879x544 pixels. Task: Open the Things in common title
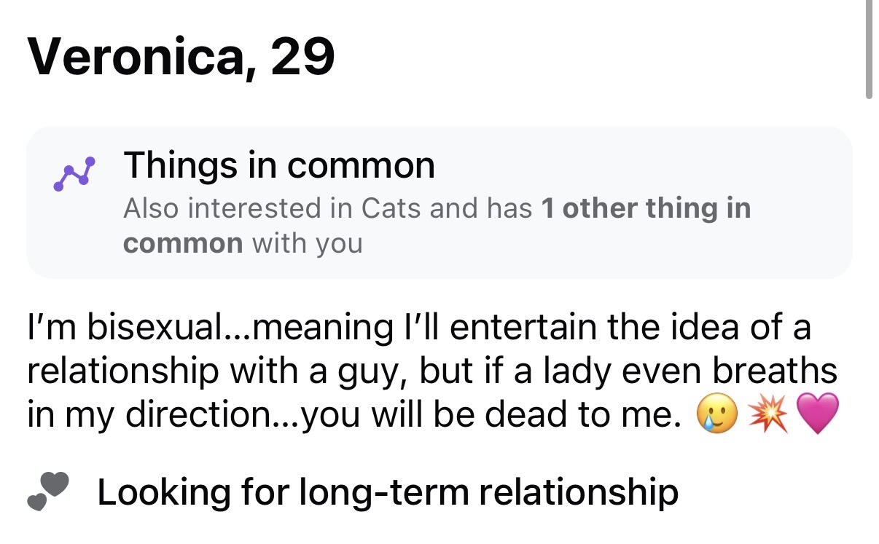pos(279,165)
